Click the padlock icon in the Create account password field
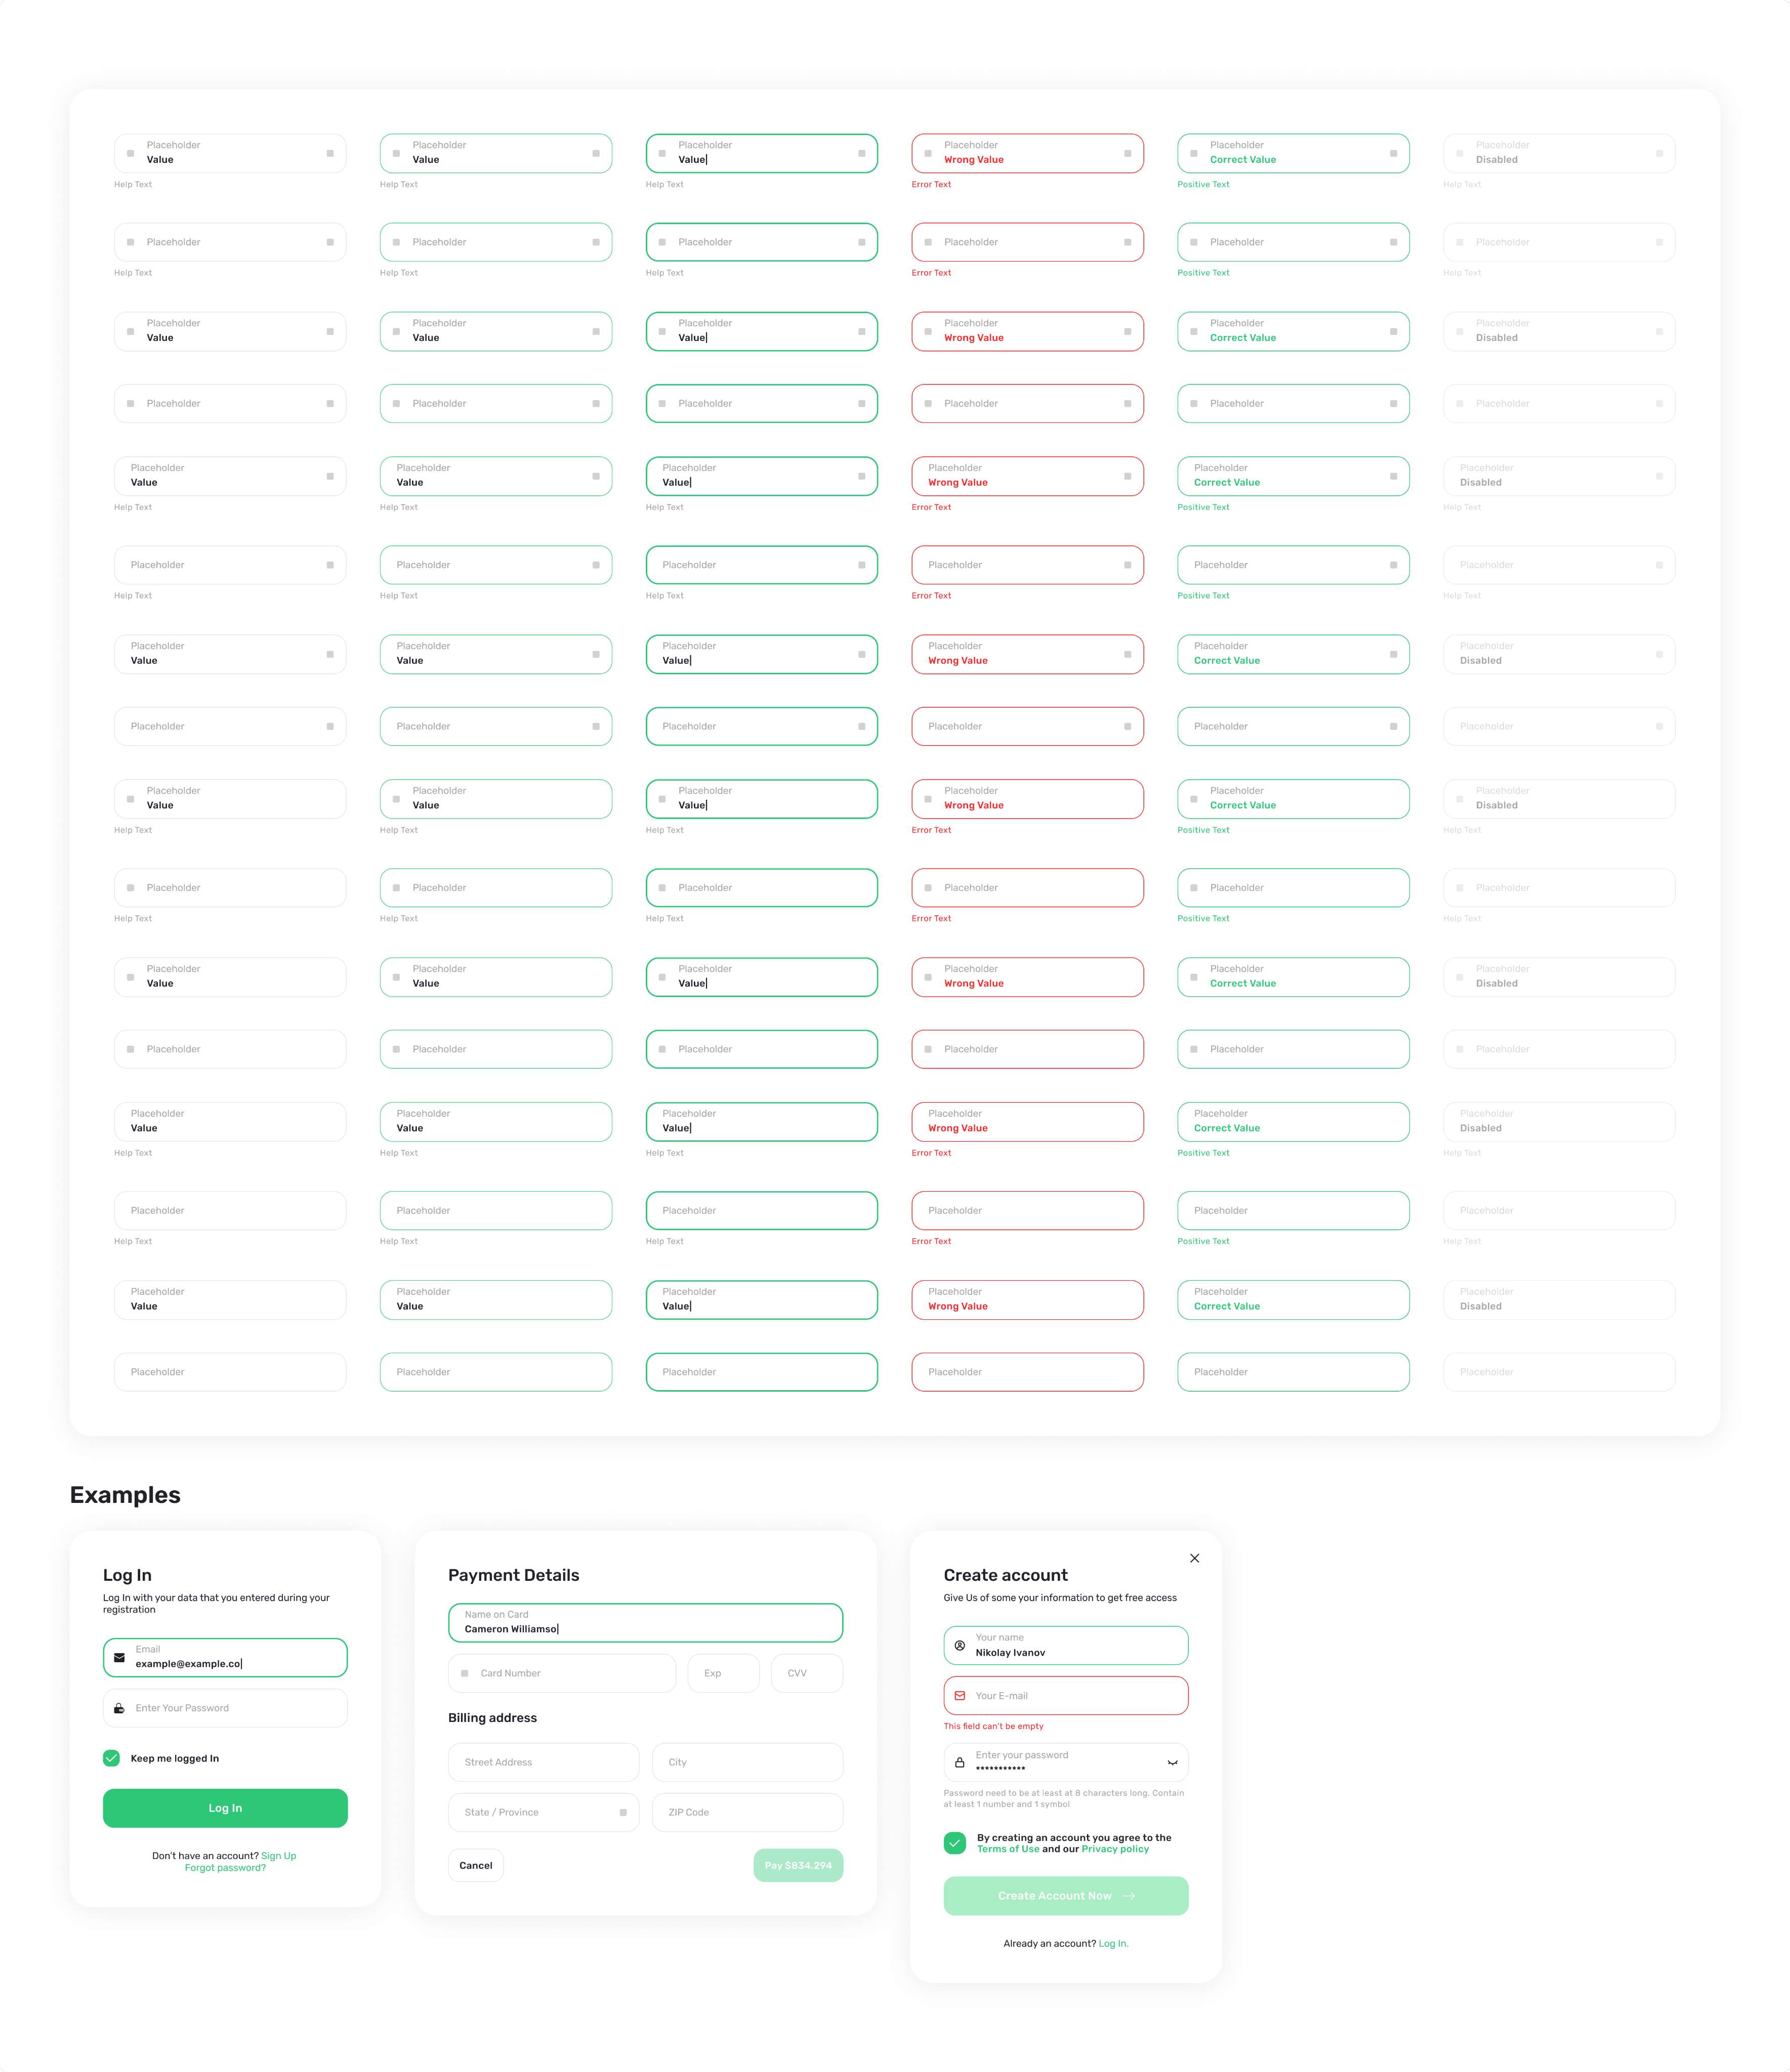 (960, 1762)
